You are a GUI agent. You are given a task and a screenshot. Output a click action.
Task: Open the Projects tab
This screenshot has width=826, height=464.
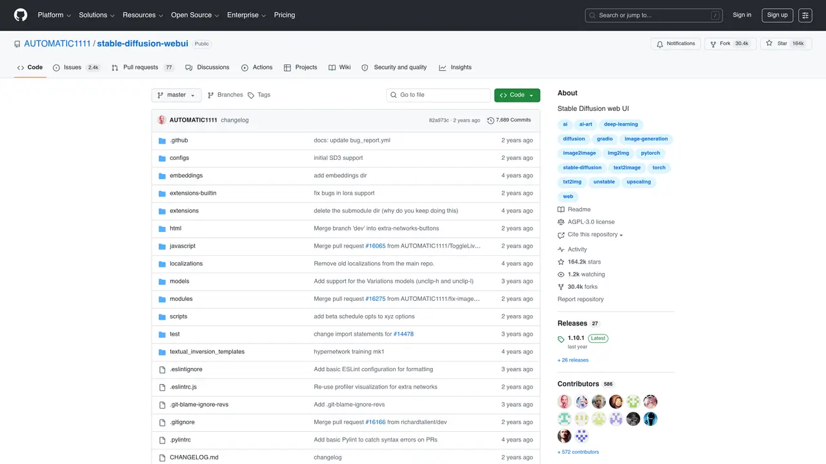tap(300, 68)
